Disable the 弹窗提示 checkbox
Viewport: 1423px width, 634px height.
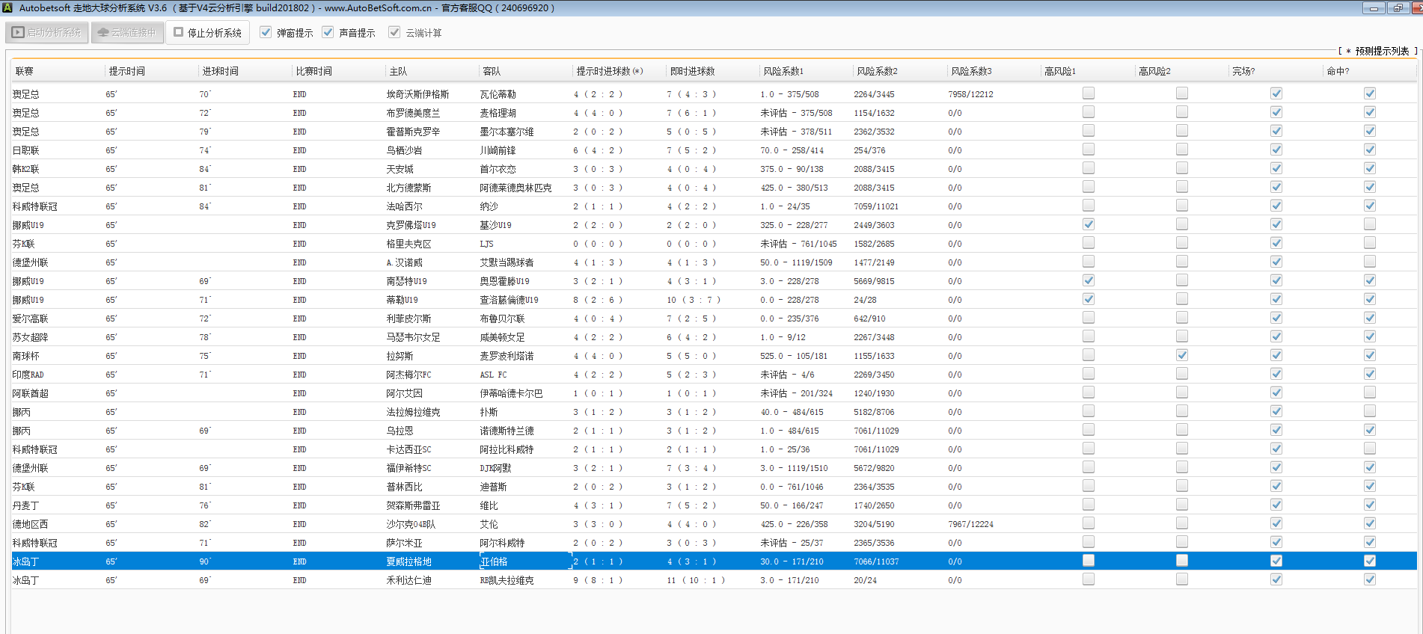coord(266,32)
